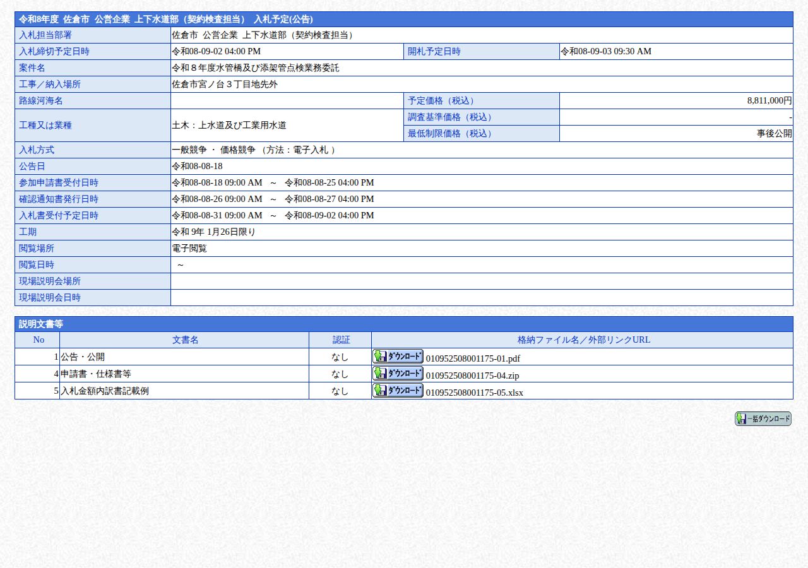This screenshot has width=808, height=568.
Task: Select file name 010952508001175-01.pdf
Action: pyautogui.click(x=473, y=358)
